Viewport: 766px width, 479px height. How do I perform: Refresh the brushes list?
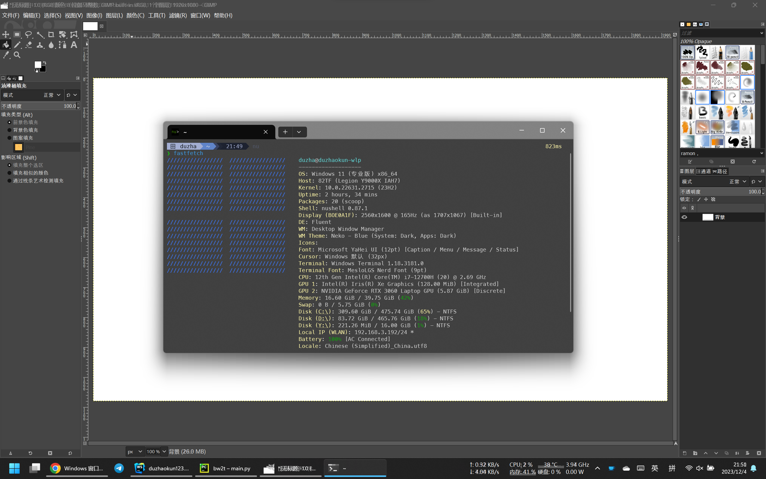pos(754,162)
